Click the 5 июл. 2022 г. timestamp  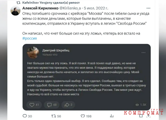(x=96, y=8)
